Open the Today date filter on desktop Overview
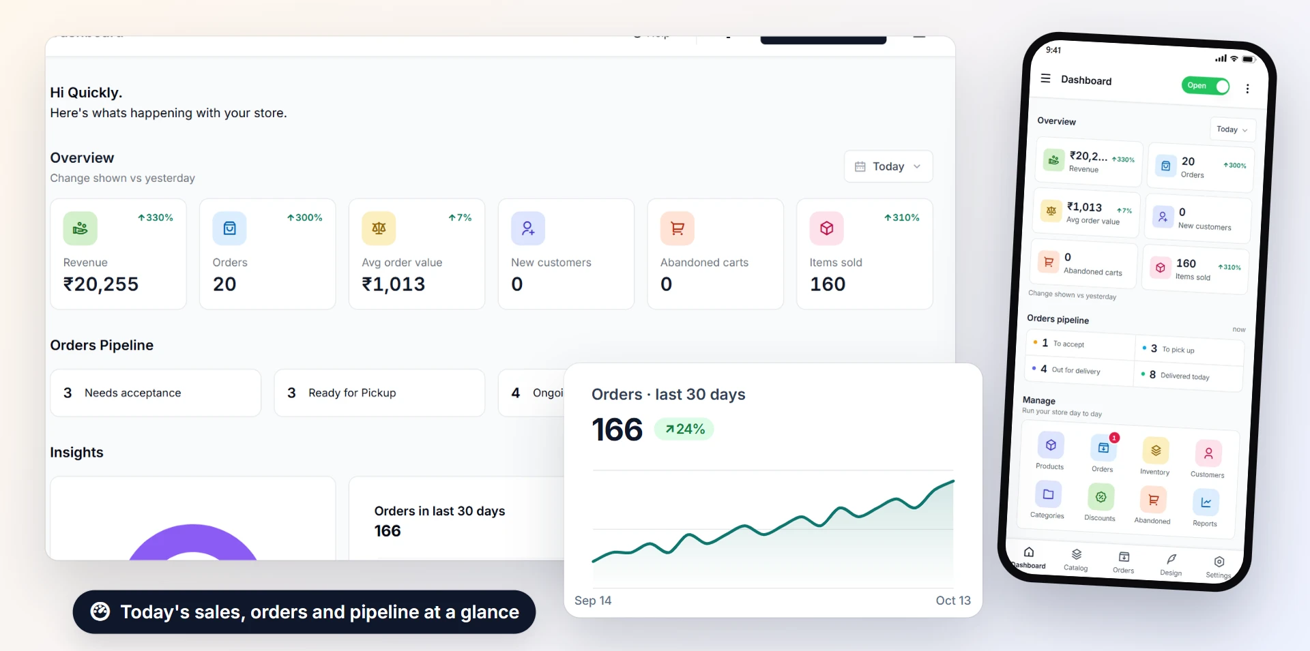This screenshot has height=651, width=1310. pos(888,166)
